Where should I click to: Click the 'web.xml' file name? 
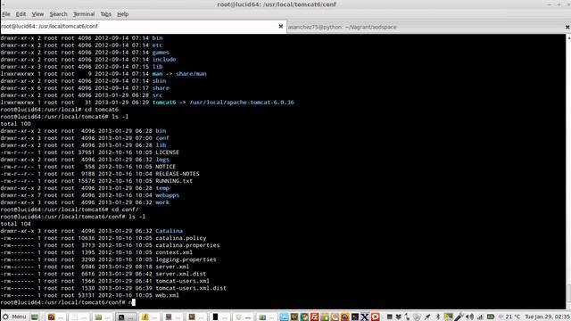(x=167, y=295)
